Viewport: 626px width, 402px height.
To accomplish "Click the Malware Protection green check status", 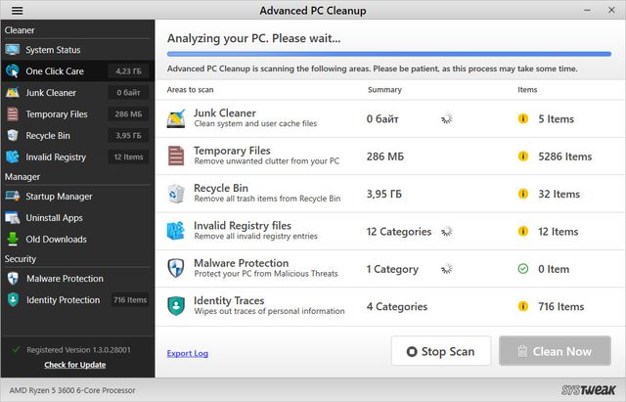I will [523, 269].
